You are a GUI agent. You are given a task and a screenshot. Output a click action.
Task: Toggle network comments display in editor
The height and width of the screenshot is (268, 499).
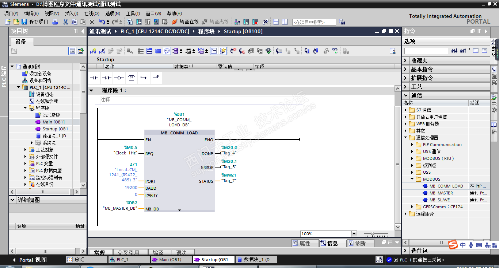pyautogui.click(x=167, y=51)
